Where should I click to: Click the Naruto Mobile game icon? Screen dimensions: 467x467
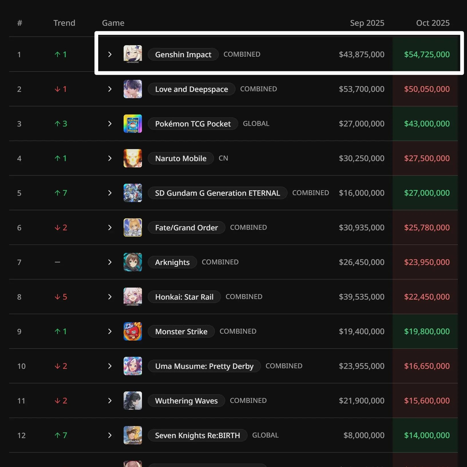[133, 158]
